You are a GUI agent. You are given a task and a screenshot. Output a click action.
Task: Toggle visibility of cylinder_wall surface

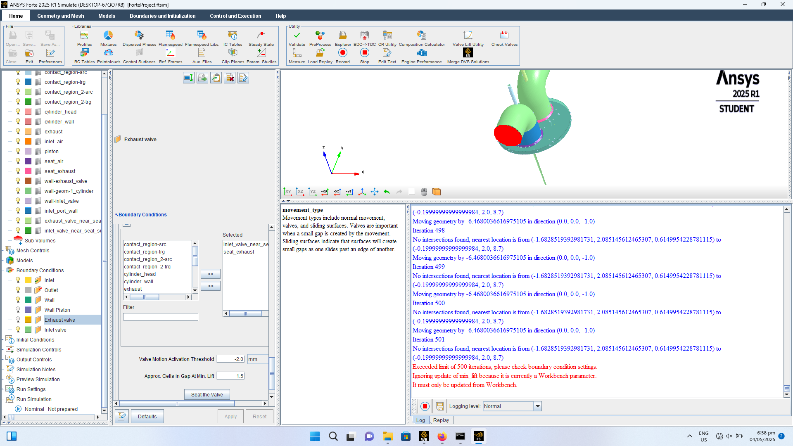point(18,121)
